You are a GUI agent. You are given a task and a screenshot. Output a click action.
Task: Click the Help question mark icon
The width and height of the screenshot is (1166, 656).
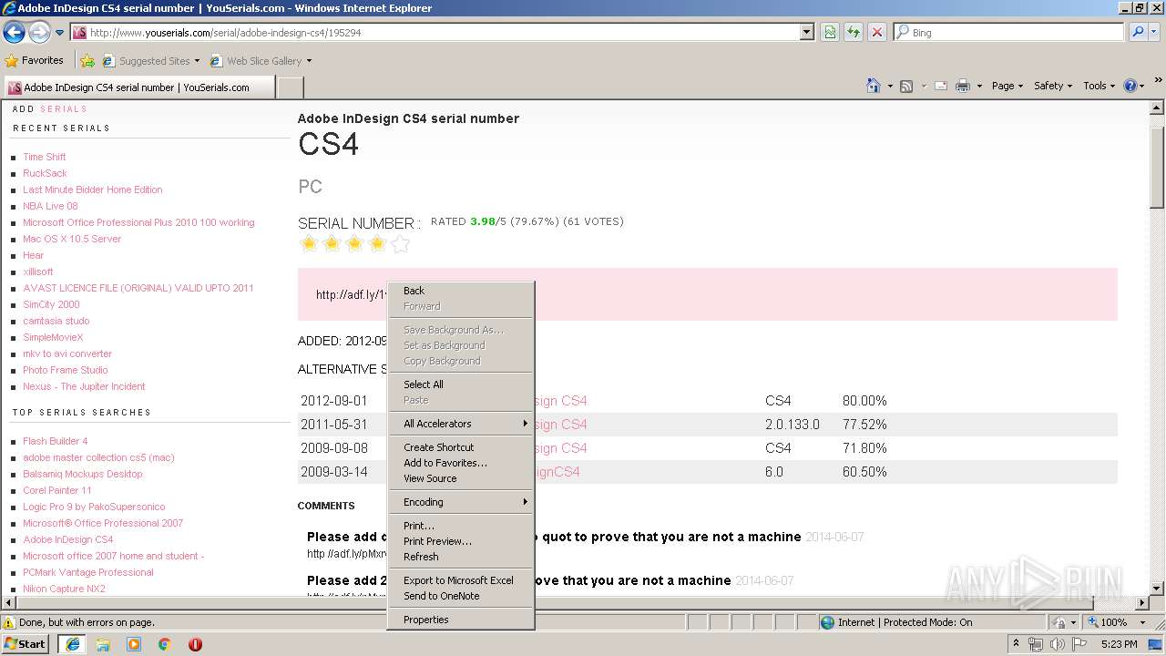click(x=1130, y=86)
